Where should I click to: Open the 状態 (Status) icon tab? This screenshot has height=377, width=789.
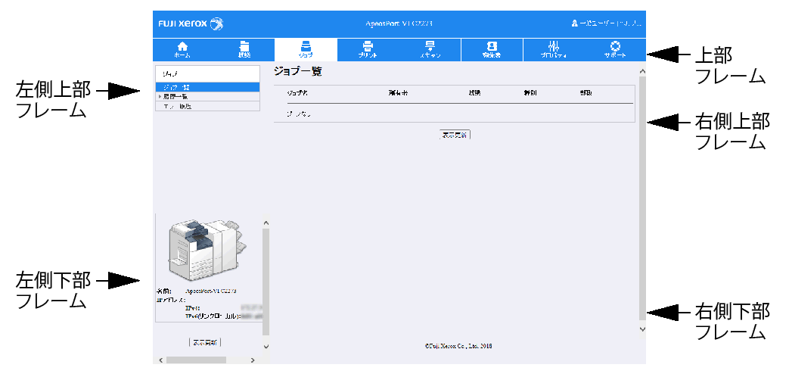[244, 49]
